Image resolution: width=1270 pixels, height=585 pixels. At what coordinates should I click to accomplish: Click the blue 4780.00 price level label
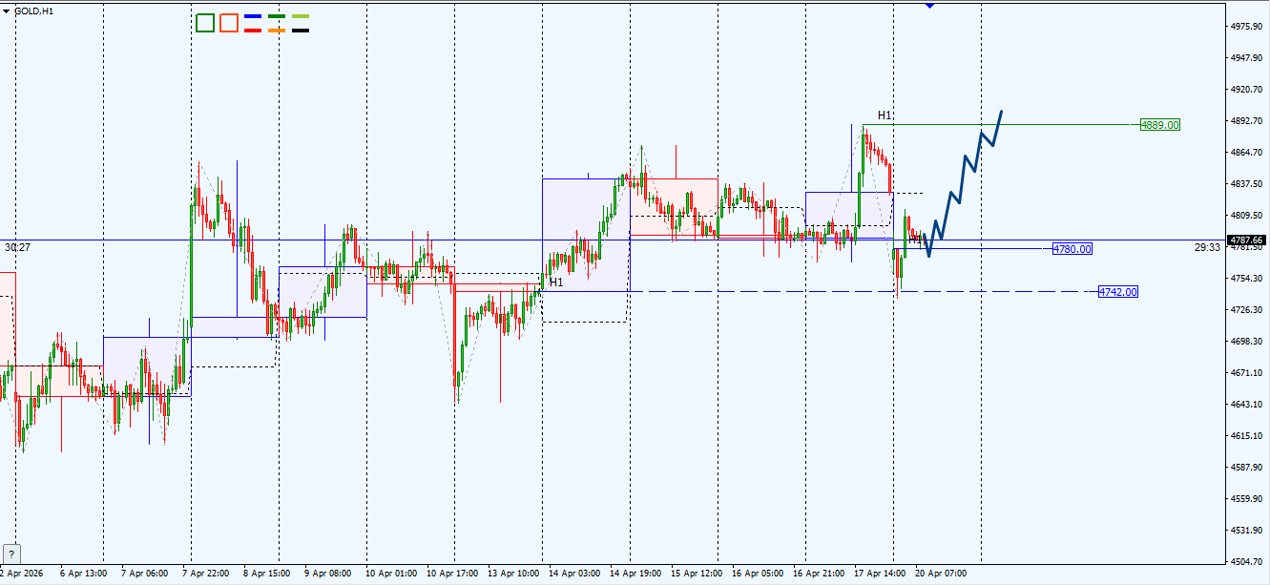pyautogui.click(x=1071, y=248)
